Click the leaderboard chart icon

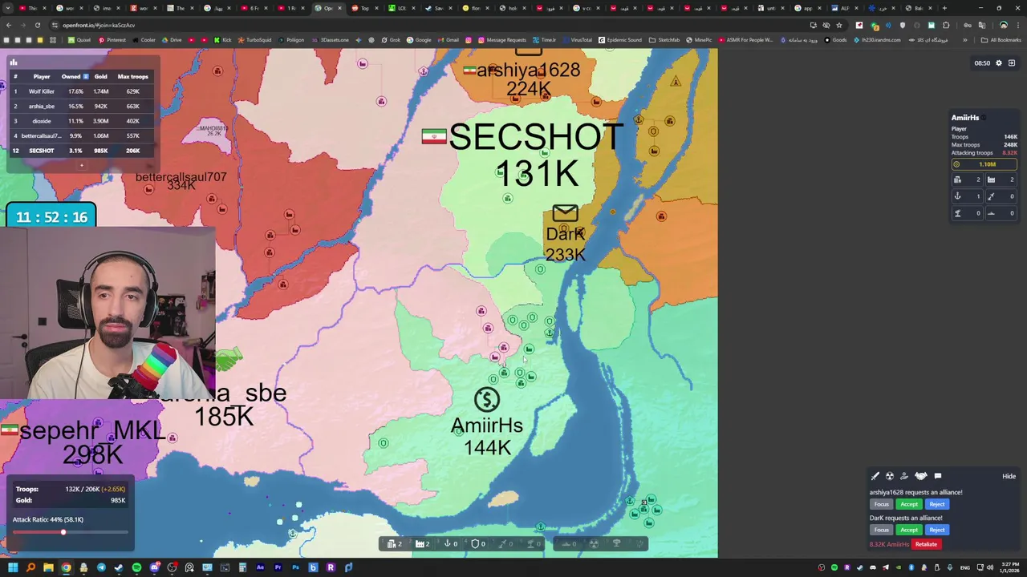[14, 62]
